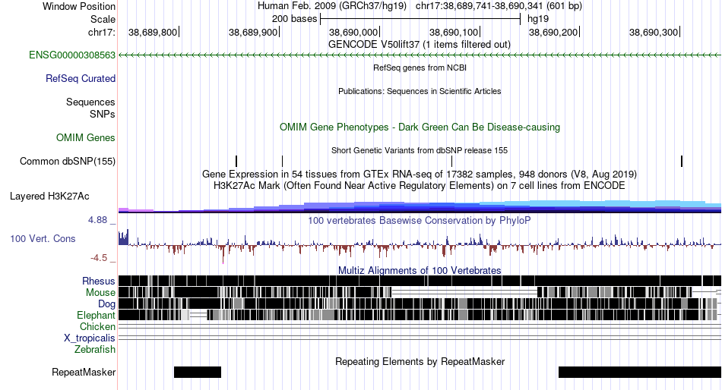Click the 100 Vert. Cons track label
722x390 pixels.
tap(43, 239)
